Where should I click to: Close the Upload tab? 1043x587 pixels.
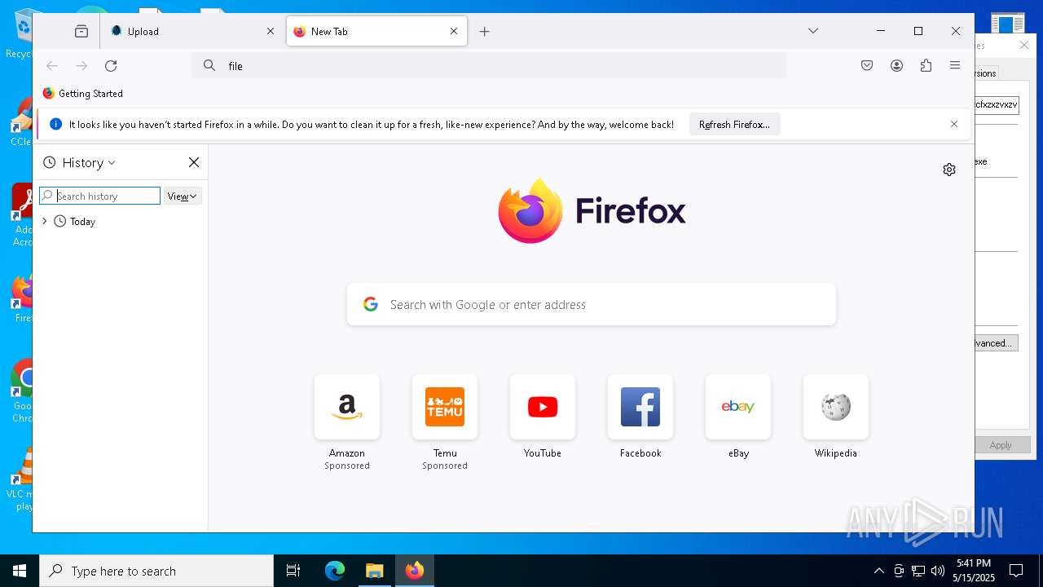[x=271, y=32]
